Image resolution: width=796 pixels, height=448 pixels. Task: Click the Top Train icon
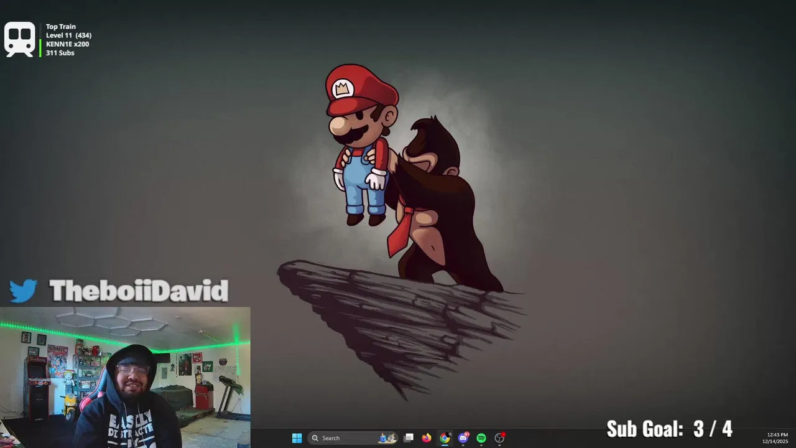[x=20, y=39]
